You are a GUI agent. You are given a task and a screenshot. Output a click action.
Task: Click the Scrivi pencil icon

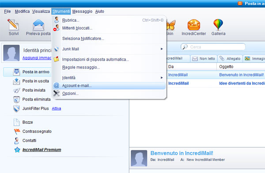coord(13,24)
